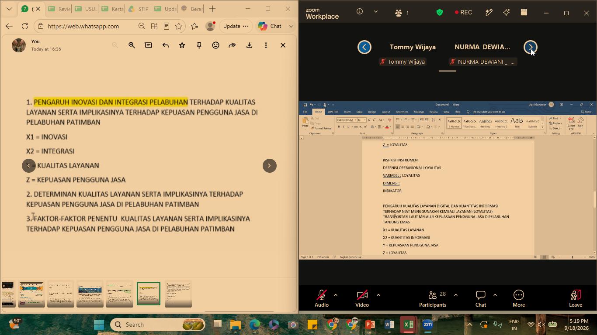
Task: Unmute the Audio microphone in Zoom
Action: click(322, 299)
